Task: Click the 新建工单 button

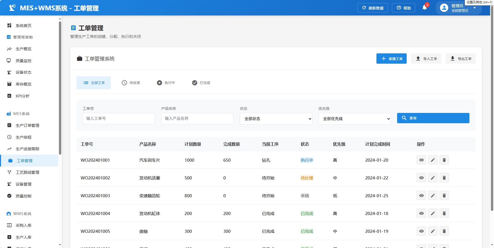Action: (x=391, y=59)
